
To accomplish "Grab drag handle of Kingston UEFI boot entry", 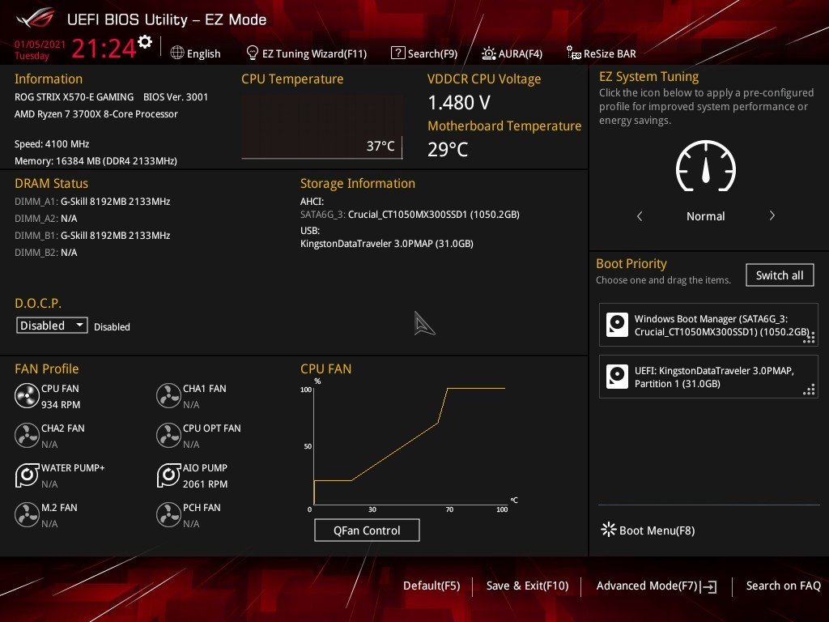I will [x=809, y=390].
